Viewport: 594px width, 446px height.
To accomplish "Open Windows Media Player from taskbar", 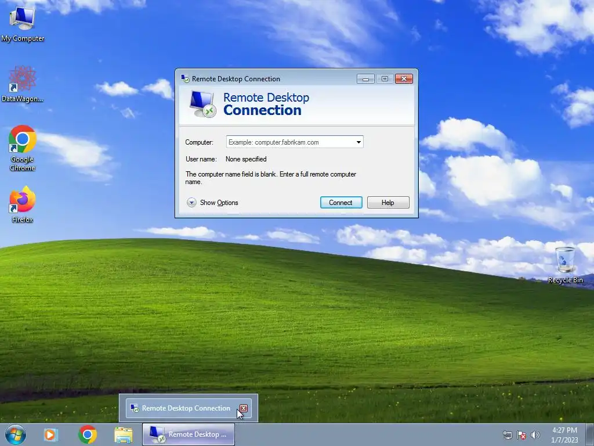I will 50,434.
